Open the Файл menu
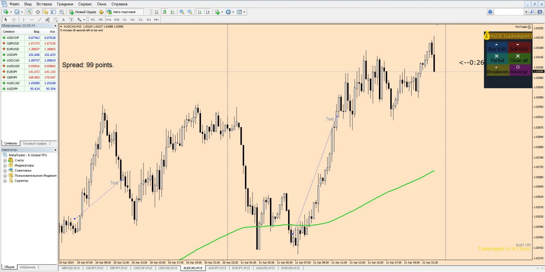Viewport: 545px width, 272px height. (15, 4)
